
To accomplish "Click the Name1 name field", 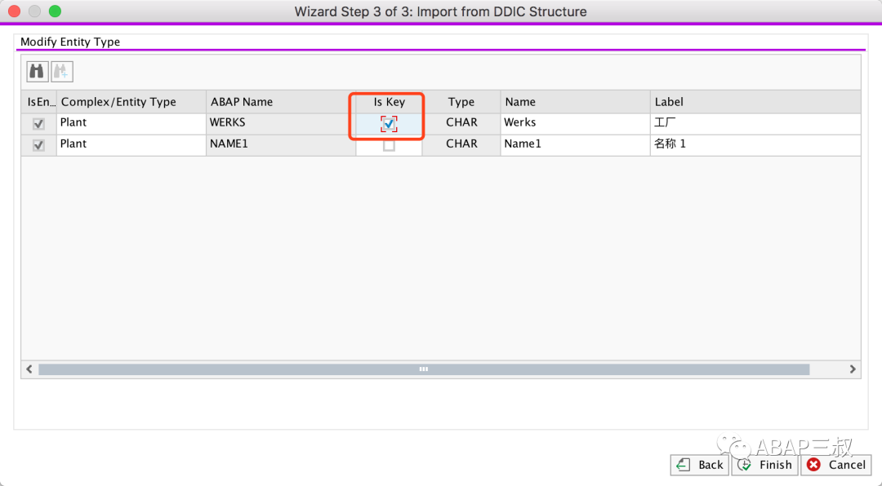I will click(x=576, y=145).
